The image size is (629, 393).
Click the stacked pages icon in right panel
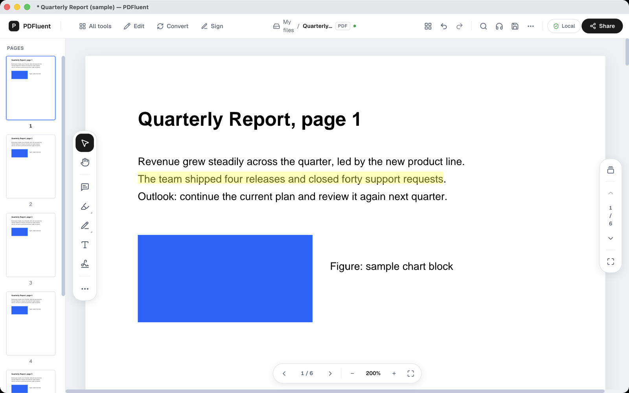[611, 170]
